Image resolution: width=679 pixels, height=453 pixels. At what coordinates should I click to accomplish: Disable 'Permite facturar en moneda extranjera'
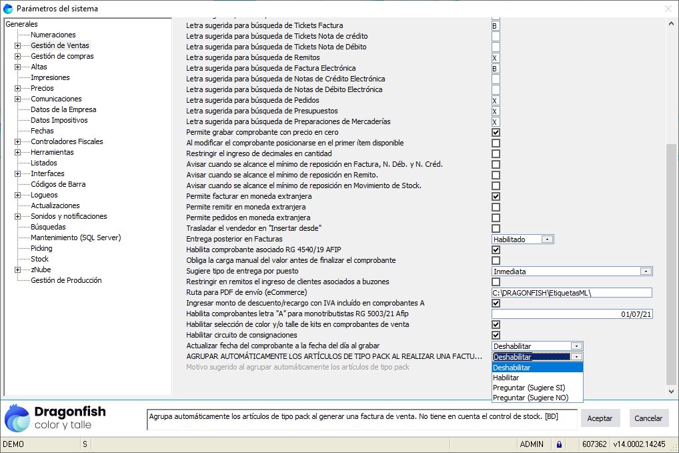(x=495, y=196)
